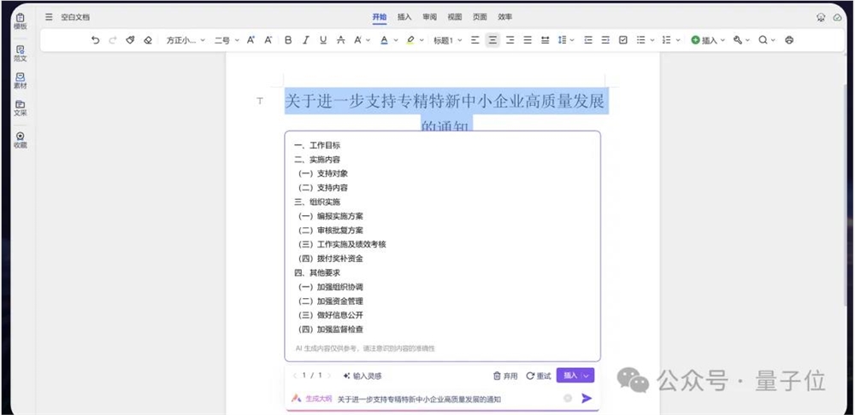
Task: Click the print icon
Action: 789,40
